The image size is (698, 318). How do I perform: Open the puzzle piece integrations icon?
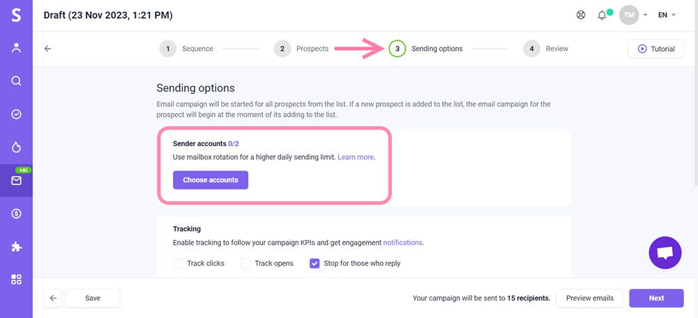[16, 246]
